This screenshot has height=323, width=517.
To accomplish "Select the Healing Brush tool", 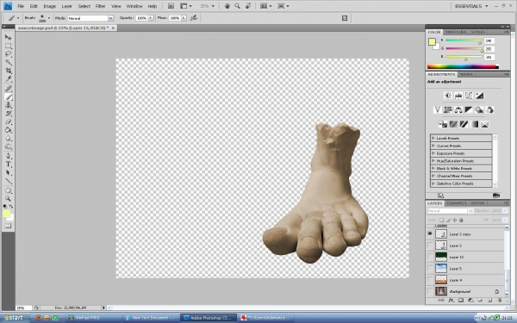I will (x=9, y=89).
